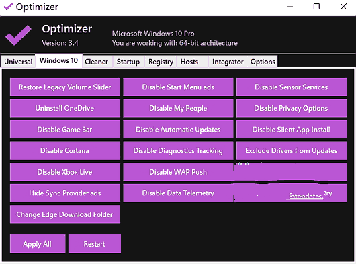Screen dimensions: 356x264
Task: Click Disable Start Menu ads
Action: pyautogui.click(x=178, y=87)
